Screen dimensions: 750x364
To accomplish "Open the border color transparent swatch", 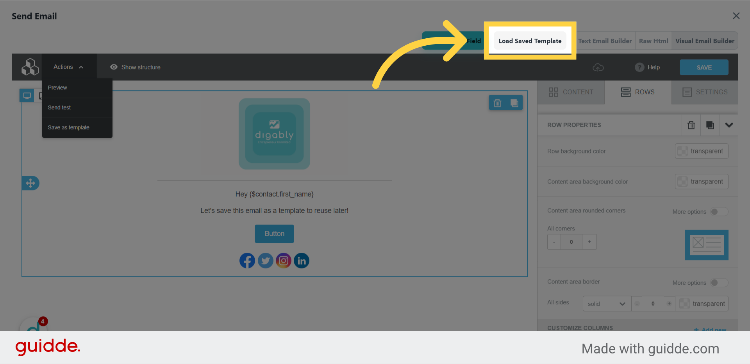I will (702, 304).
